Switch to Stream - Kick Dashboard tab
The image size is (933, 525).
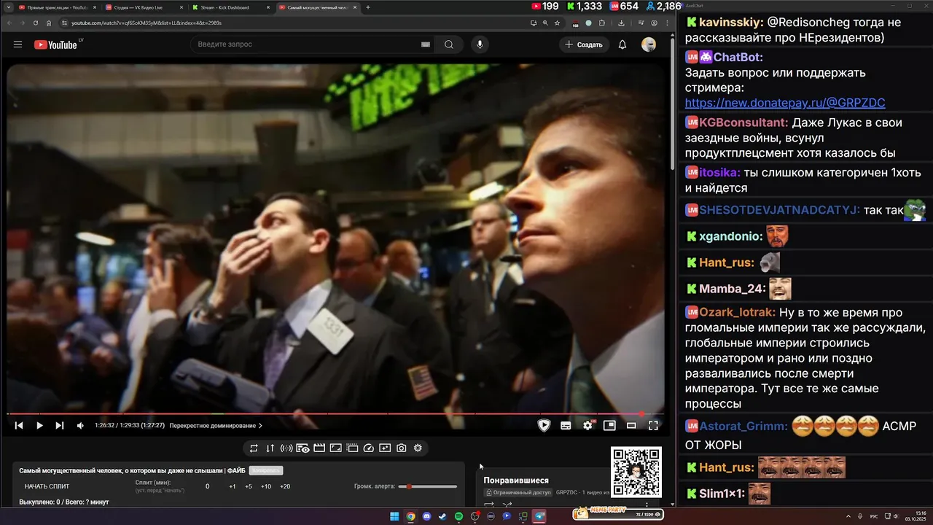(230, 7)
